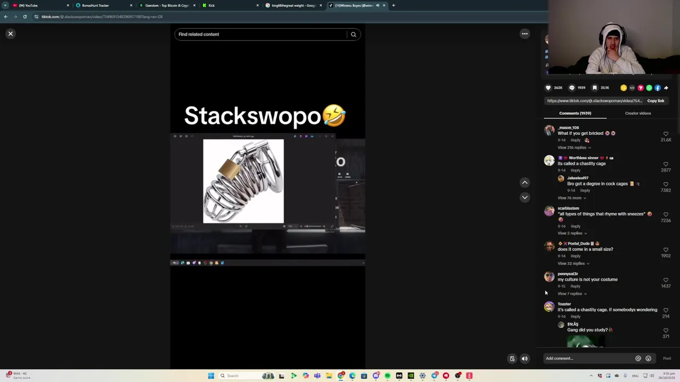This screenshot has height=382, width=680.
Task: Expand View 216 replies
Action: 574,147
